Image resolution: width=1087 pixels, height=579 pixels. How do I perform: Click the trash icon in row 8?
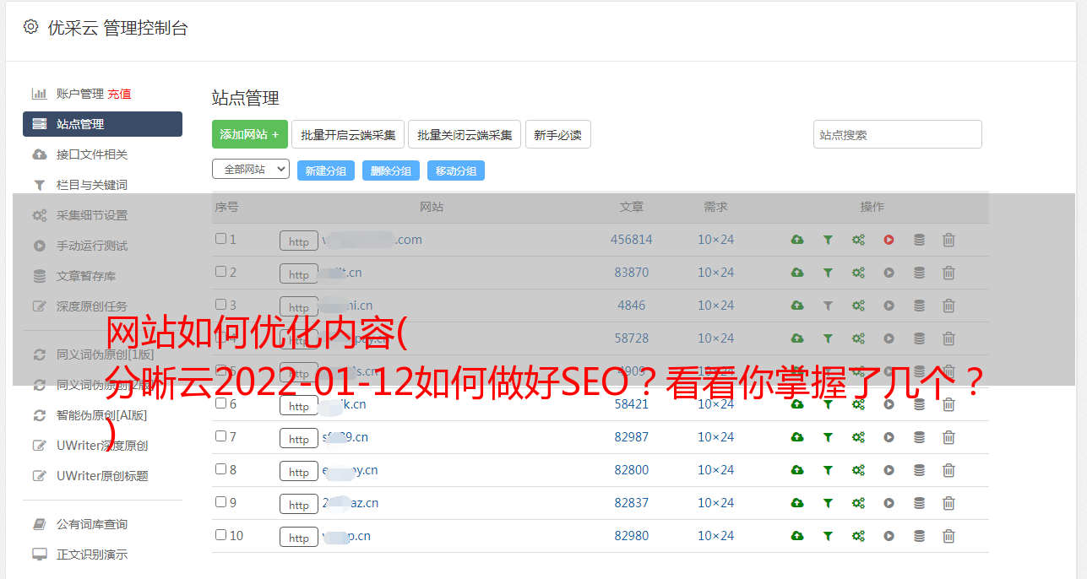948,470
